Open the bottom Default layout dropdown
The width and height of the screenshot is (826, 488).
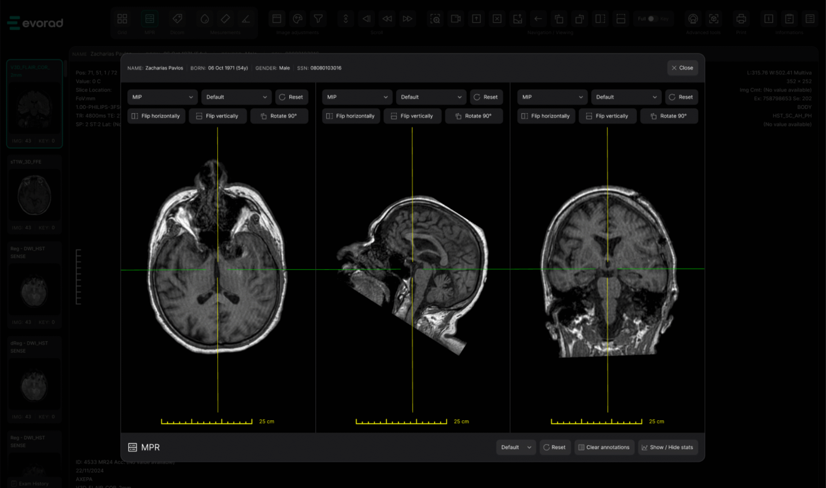516,447
